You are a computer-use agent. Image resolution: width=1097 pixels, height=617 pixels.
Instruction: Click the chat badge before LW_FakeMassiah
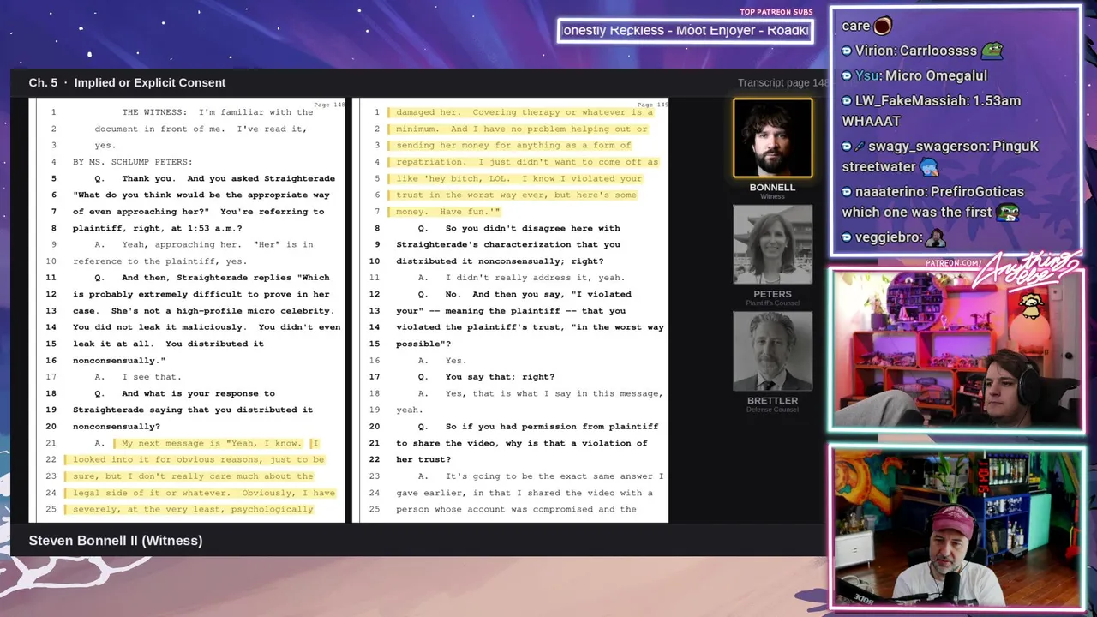click(847, 100)
